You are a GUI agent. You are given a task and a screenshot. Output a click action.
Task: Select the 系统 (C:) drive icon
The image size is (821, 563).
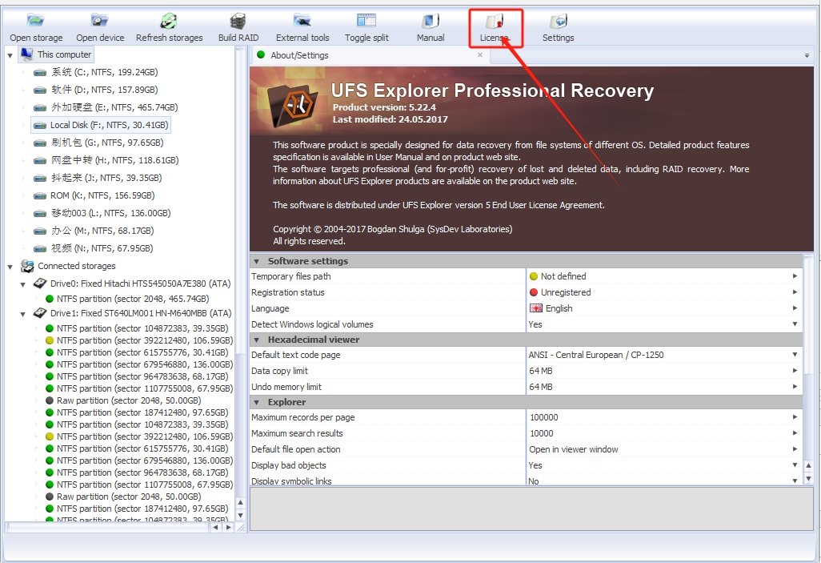coord(40,72)
